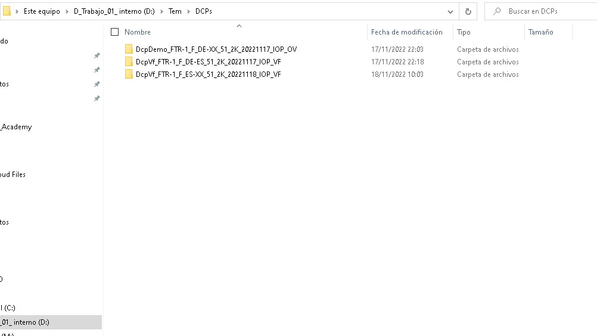Click the sort arrow above Nombre column
The width and height of the screenshot is (597, 336).
[x=239, y=26]
